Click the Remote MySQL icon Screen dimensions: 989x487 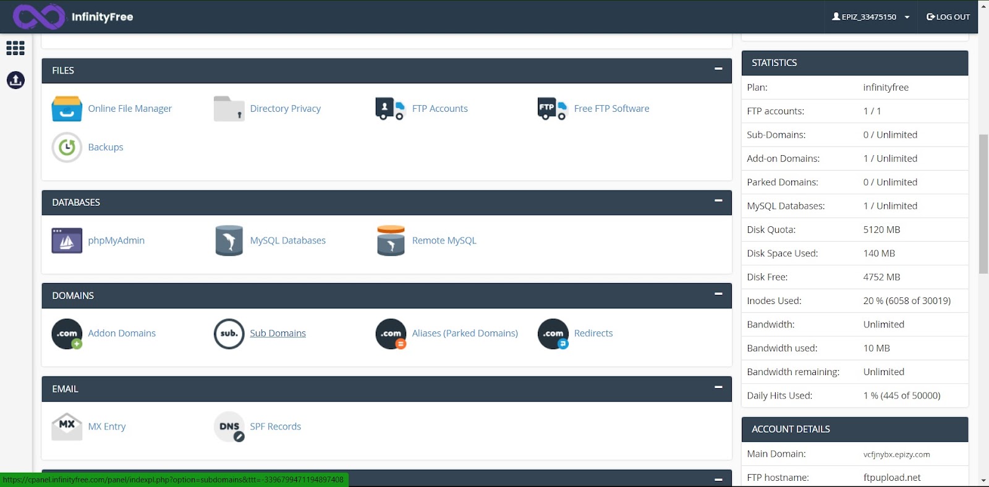point(391,241)
